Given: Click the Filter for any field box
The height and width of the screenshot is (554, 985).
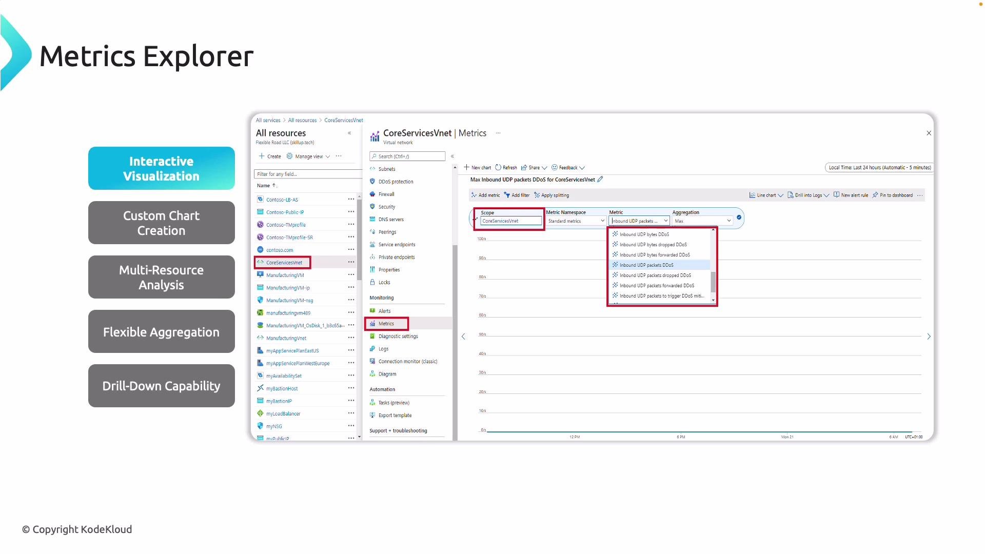Looking at the screenshot, I should (308, 174).
